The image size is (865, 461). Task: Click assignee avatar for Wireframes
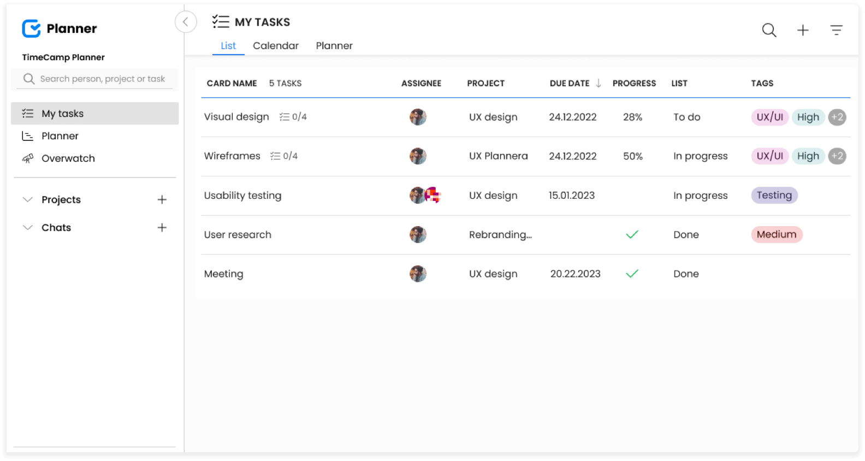418,156
